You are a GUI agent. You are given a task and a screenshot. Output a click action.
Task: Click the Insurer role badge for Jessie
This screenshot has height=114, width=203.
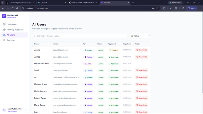tap(88, 50)
